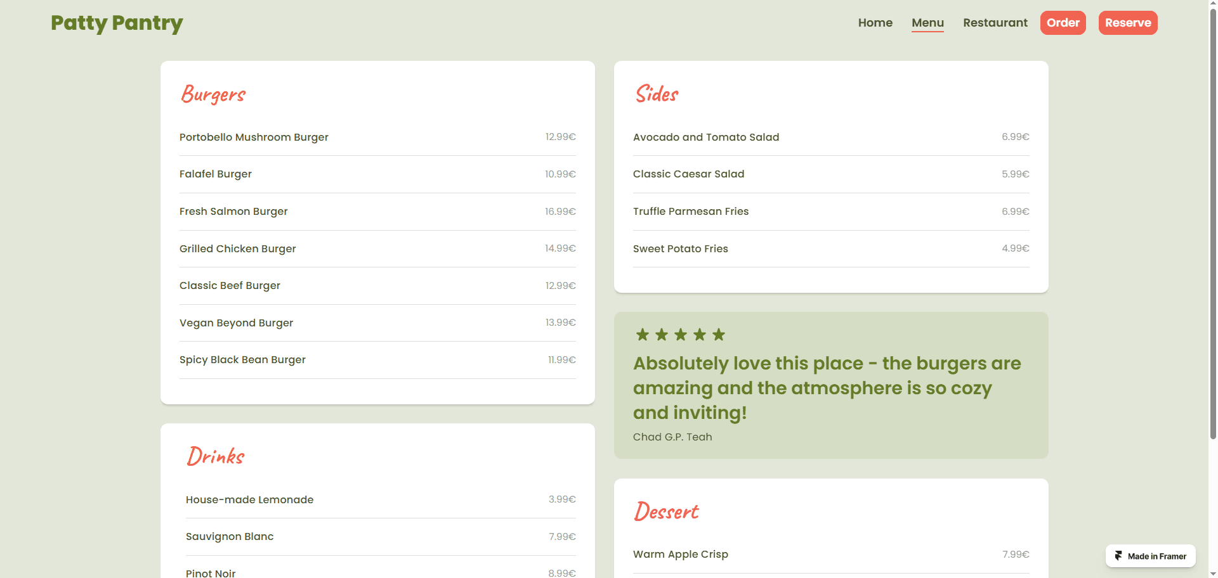The image size is (1218, 578).
Task: Click the 5.99€ Caesar Salad price
Action: tap(1016, 174)
